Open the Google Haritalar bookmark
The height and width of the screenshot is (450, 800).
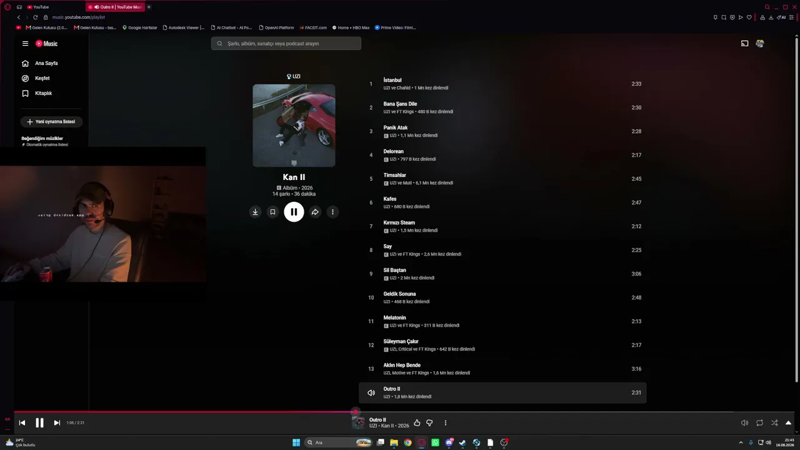(x=140, y=27)
